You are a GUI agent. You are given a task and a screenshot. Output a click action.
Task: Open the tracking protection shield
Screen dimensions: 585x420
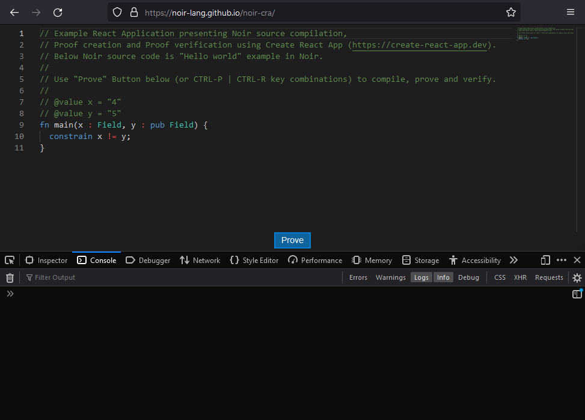(x=117, y=13)
